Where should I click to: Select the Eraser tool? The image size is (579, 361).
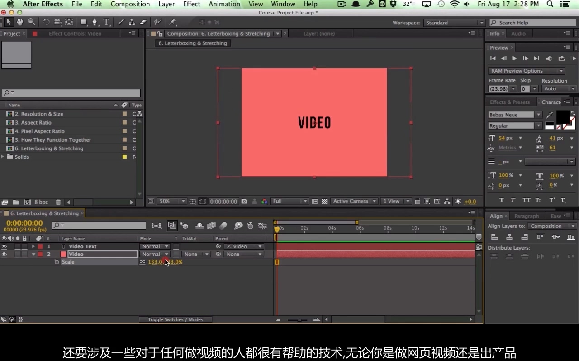pos(143,22)
